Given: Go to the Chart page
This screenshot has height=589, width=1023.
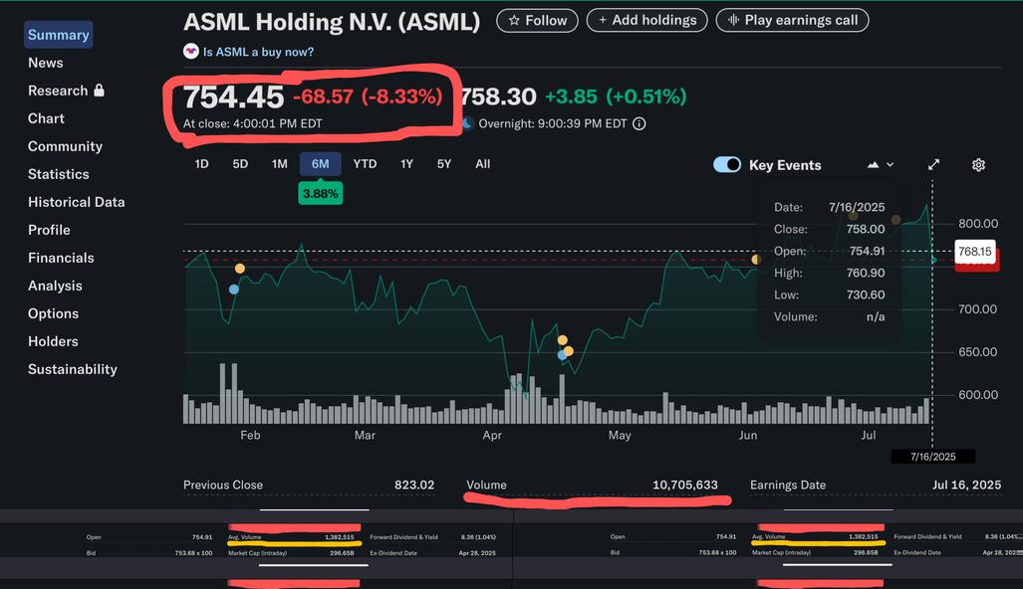Looking at the screenshot, I should click(x=46, y=118).
